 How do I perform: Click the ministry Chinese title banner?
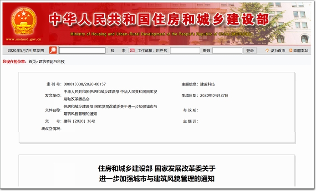158,19
